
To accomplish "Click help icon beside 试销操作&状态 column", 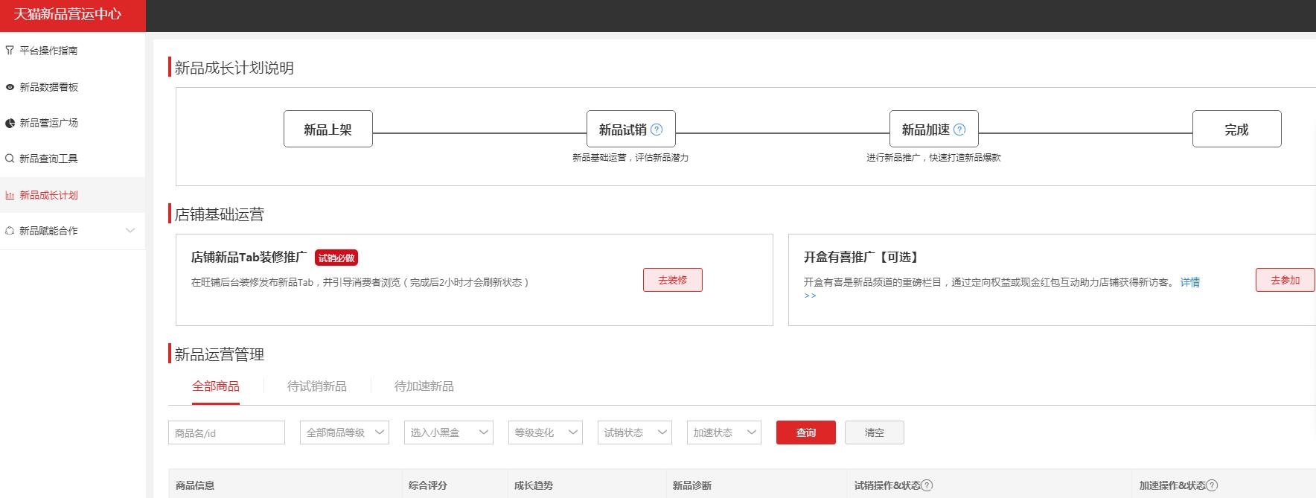I will pos(927,485).
